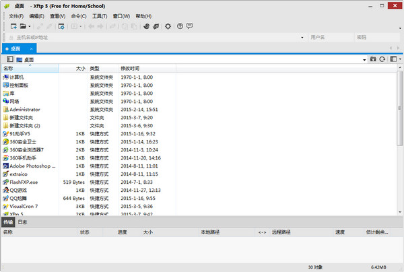Expand the local path dropdown arrow
The height and width of the screenshot is (272, 404).
tap(364, 59)
